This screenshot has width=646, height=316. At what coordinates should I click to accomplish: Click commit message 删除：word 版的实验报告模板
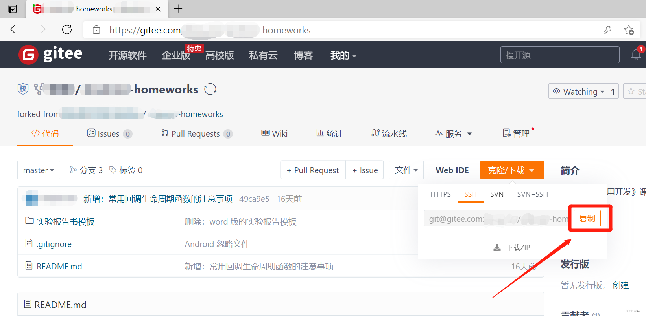coord(240,222)
